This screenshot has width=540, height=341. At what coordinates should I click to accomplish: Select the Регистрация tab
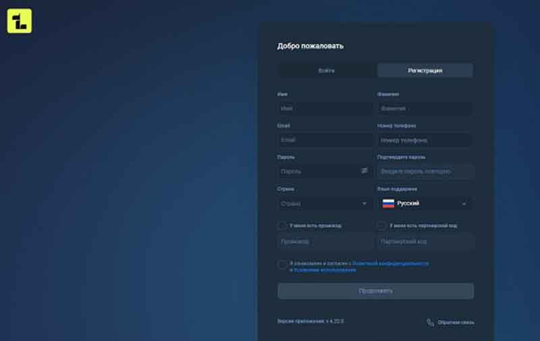[x=425, y=71]
